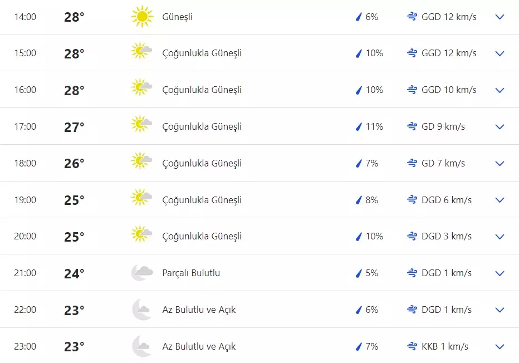Click the 28° temperature at 15:00
The image size is (519, 363).
[x=74, y=53]
